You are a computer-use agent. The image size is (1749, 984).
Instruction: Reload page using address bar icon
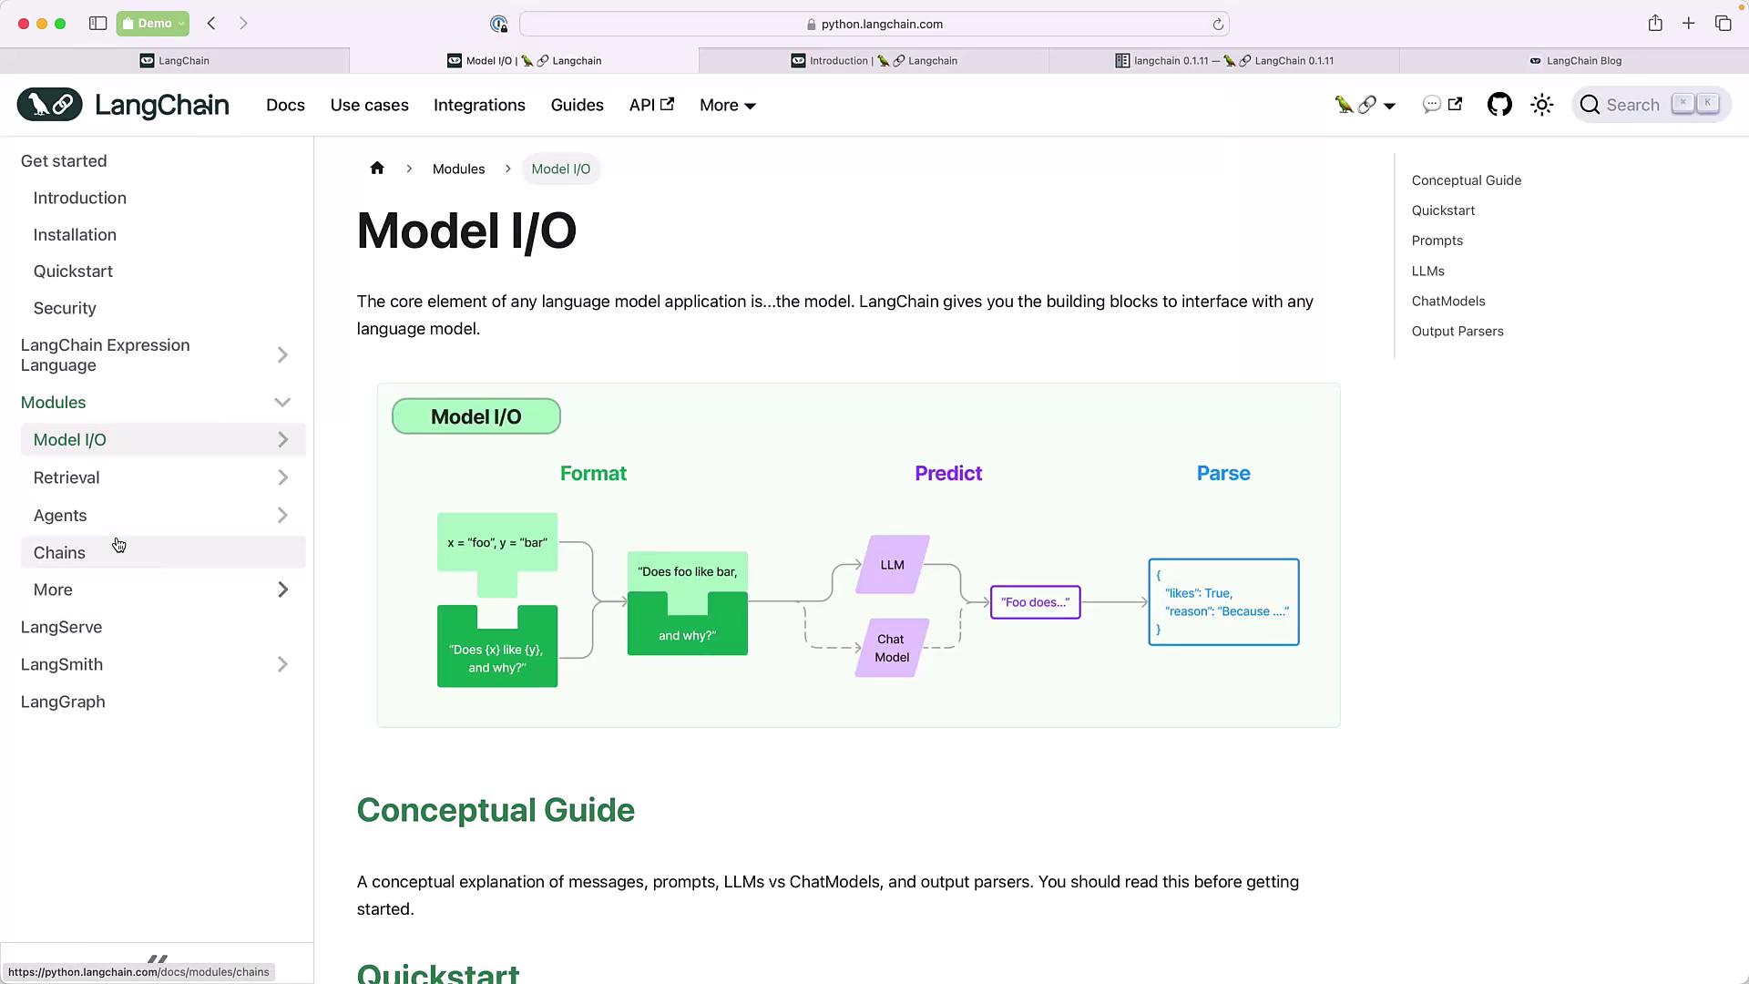pos(1218,25)
